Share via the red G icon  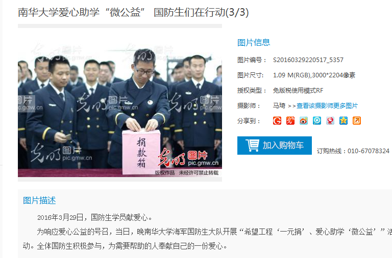[277, 121]
